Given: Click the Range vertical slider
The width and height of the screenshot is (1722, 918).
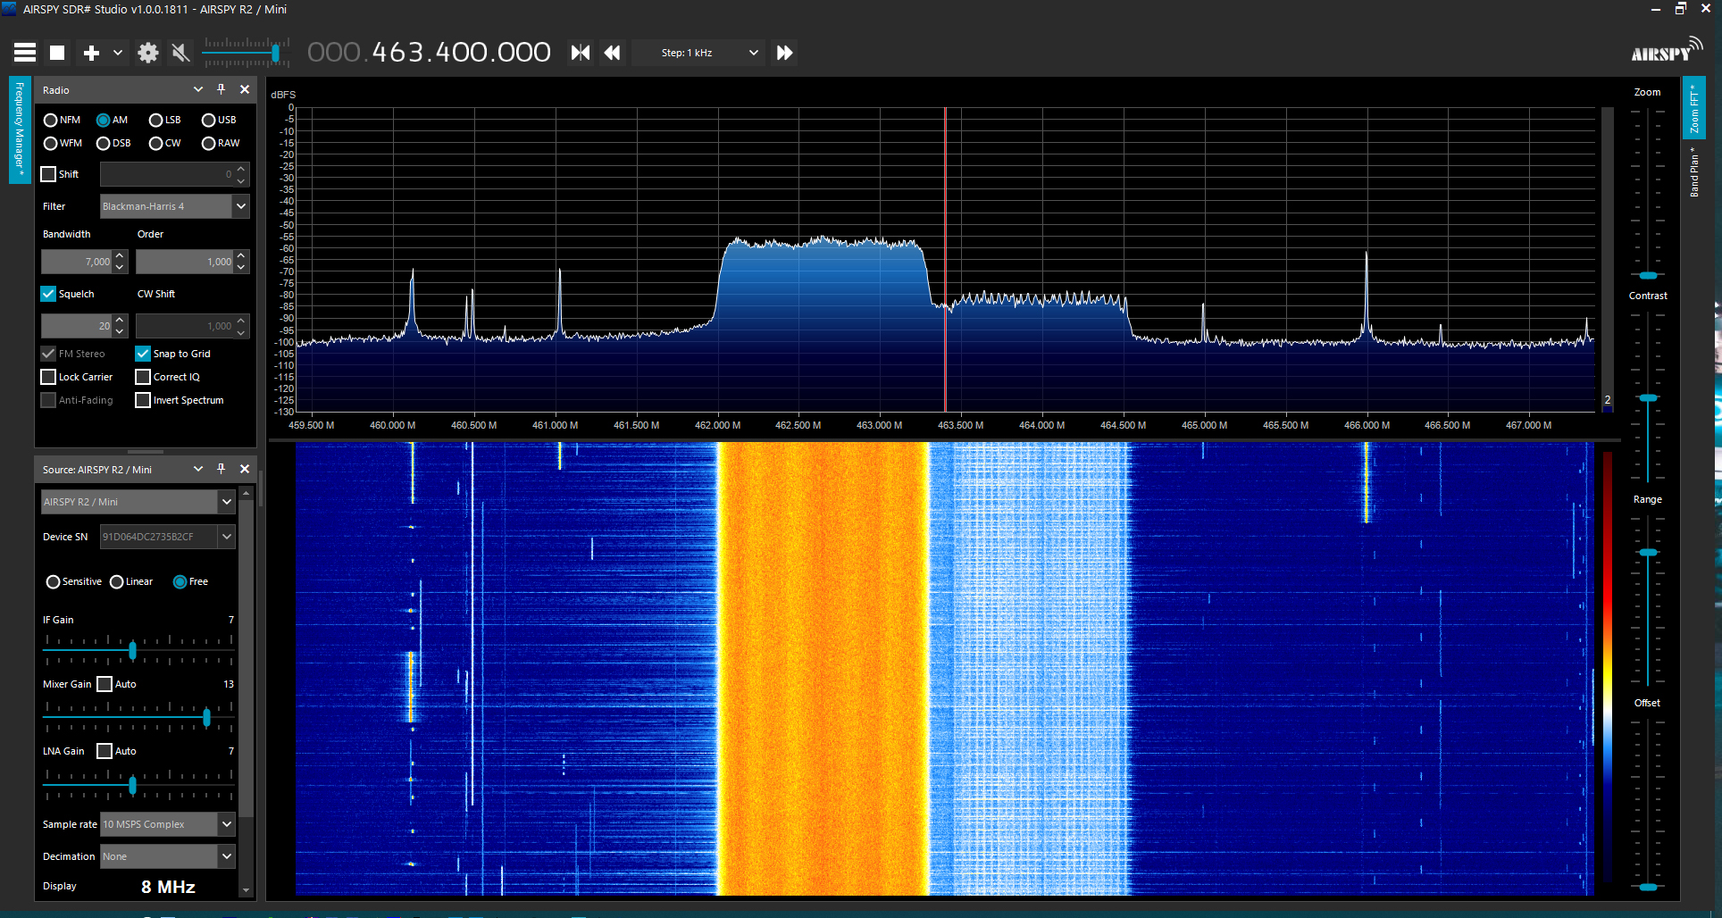Looking at the screenshot, I should point(1648,601).
